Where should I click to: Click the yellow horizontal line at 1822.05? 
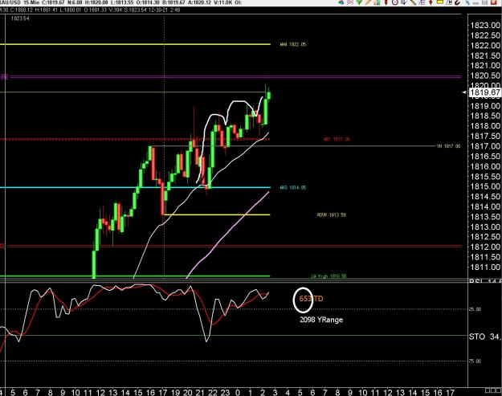coord(135,44)
